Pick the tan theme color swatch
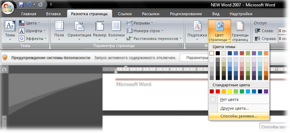Viewport: 290px width, 133px height. pos(224,53)
